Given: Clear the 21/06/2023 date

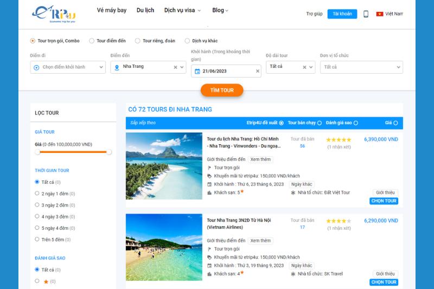Looking at the screenshot, I should (x=257, y=71).
